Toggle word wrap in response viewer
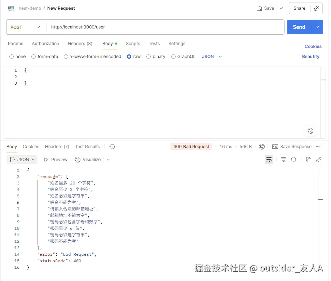 (x=269, y=160)
